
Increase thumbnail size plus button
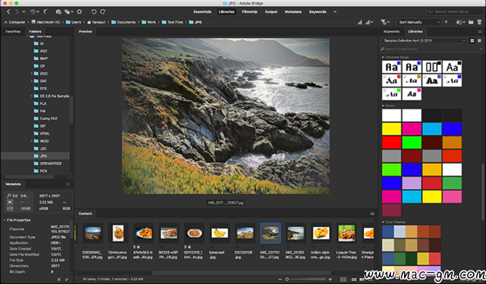(x=330, y=279)
